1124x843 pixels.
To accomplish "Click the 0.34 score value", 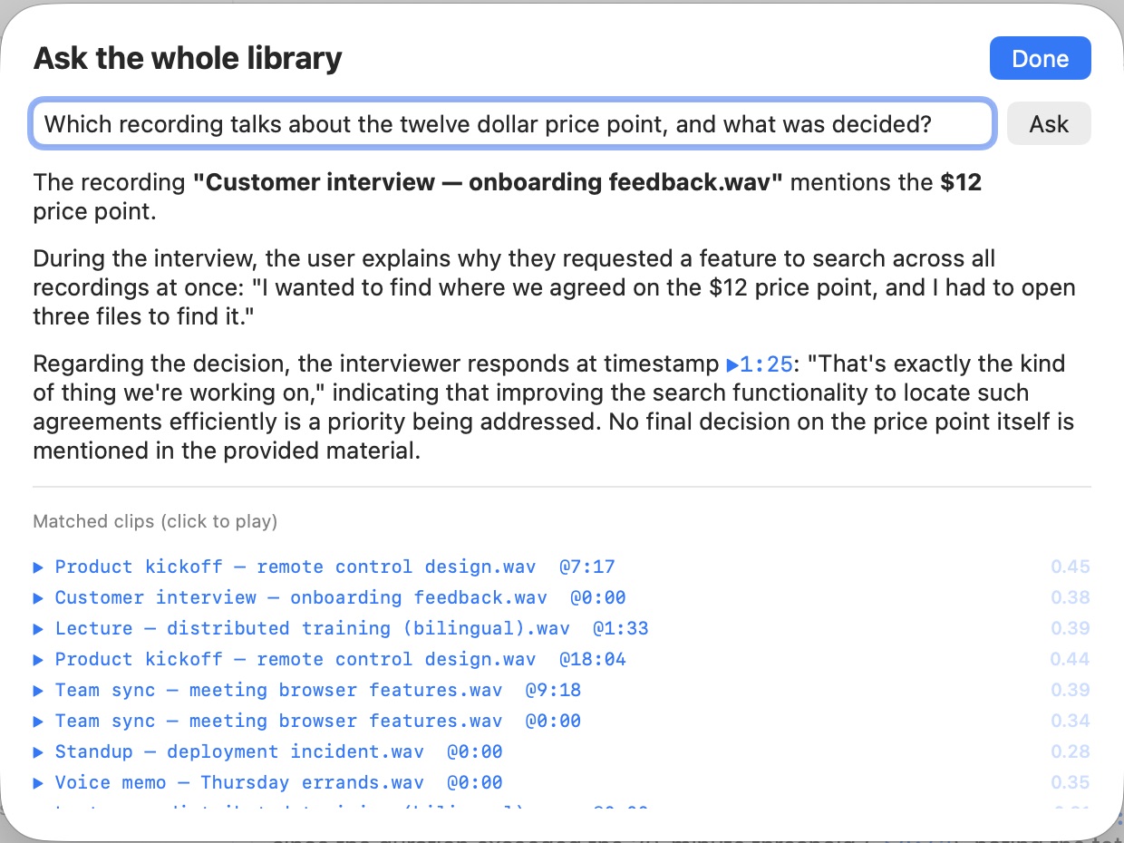I will click(x=1071, y=722).
